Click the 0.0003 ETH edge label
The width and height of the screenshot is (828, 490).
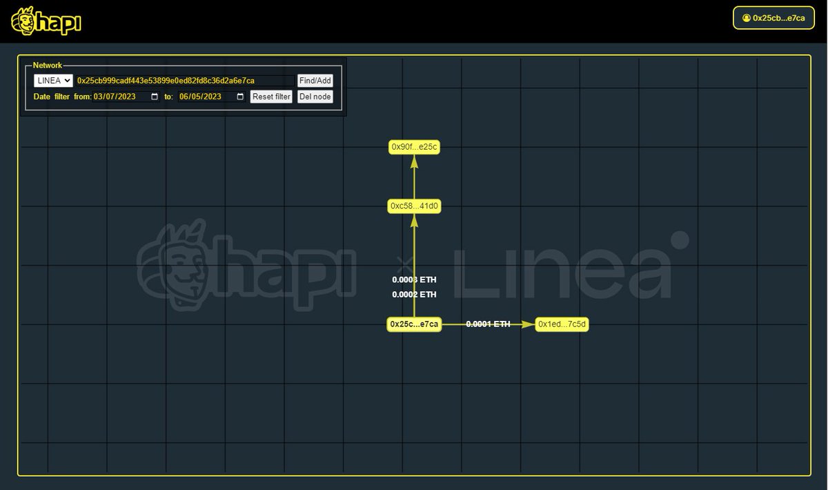pos(414,280)
